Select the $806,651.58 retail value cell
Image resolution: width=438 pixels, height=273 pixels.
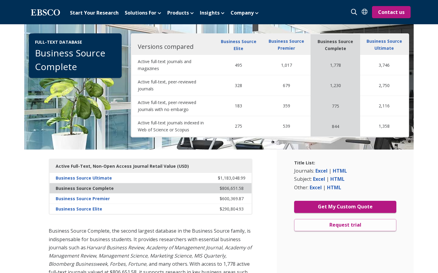(231, 188)
